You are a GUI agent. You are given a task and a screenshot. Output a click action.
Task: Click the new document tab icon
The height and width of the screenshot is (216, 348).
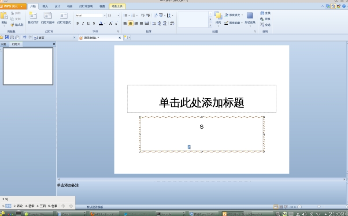(x=126, y=37)
